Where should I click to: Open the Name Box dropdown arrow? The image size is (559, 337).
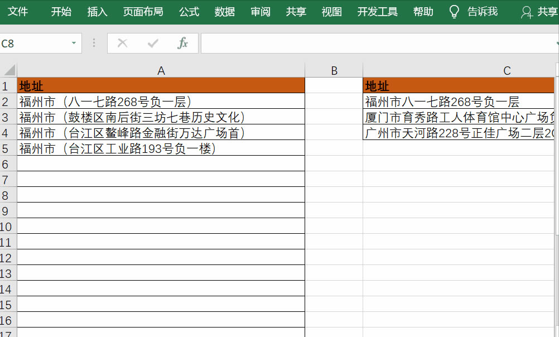pos(73,42)
